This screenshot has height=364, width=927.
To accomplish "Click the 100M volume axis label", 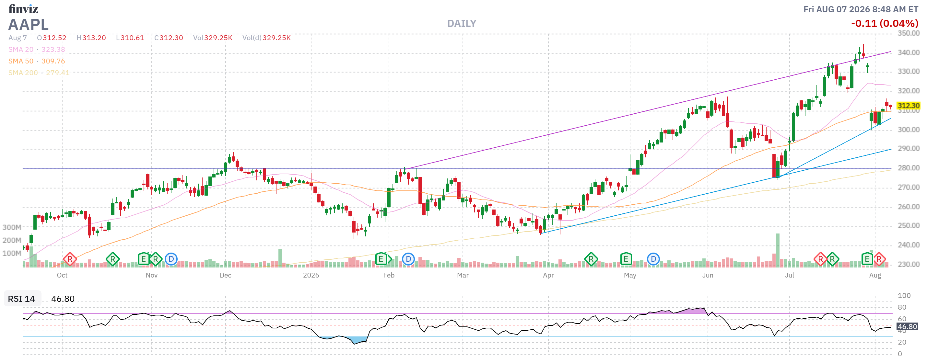I will click(x=12, y=253).
